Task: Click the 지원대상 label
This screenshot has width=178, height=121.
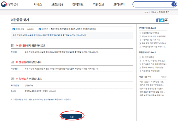Action: [x=14, y=69]
